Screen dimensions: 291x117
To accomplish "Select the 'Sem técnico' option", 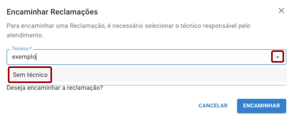I will 30,75.
